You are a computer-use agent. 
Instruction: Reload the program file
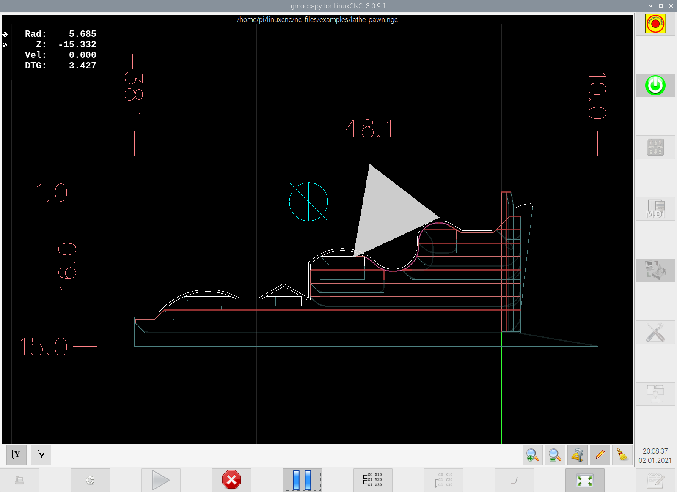point(90,480)
